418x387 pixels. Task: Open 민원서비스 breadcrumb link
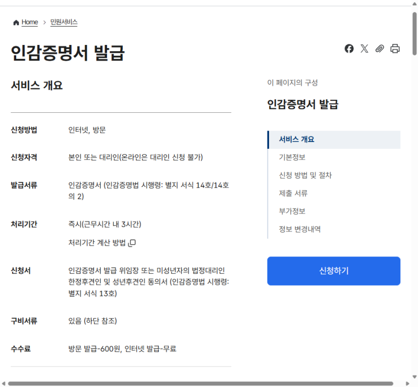coord(64,22)
